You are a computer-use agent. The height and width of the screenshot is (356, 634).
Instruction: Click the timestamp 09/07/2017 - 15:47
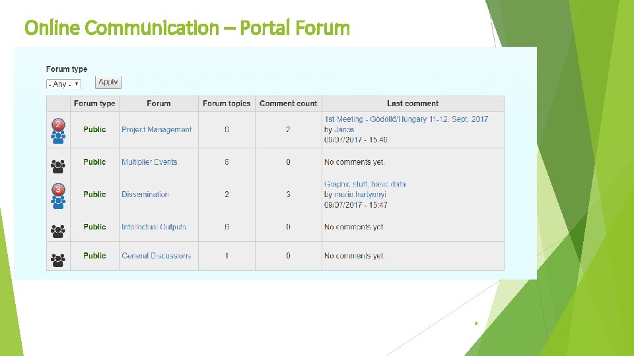pyautogui.click(x=356, y=205)
